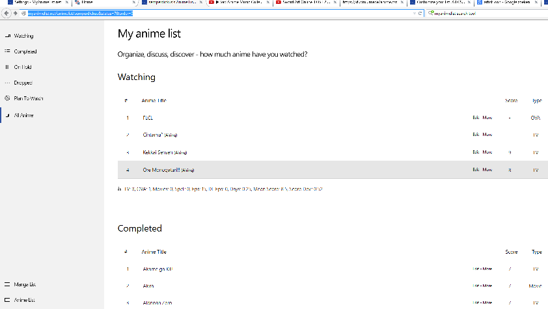
Task: Click the OVA type on FLCL row
Action: (x=536, y=118)
